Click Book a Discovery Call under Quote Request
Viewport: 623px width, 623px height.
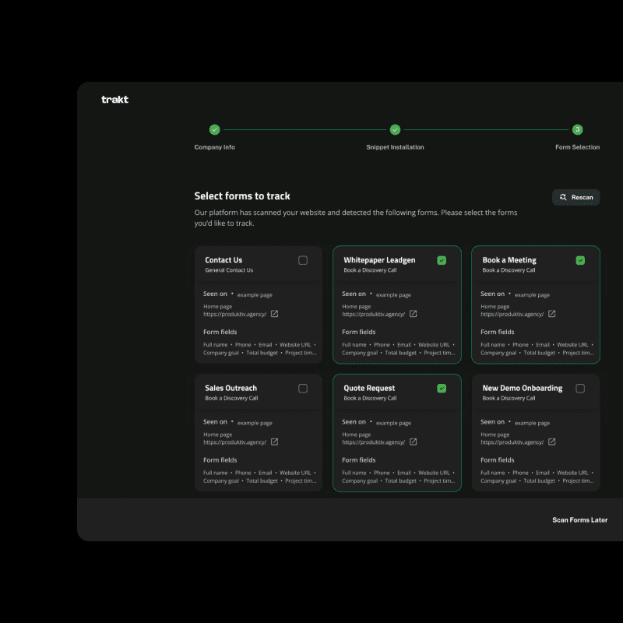coord(370,398)
